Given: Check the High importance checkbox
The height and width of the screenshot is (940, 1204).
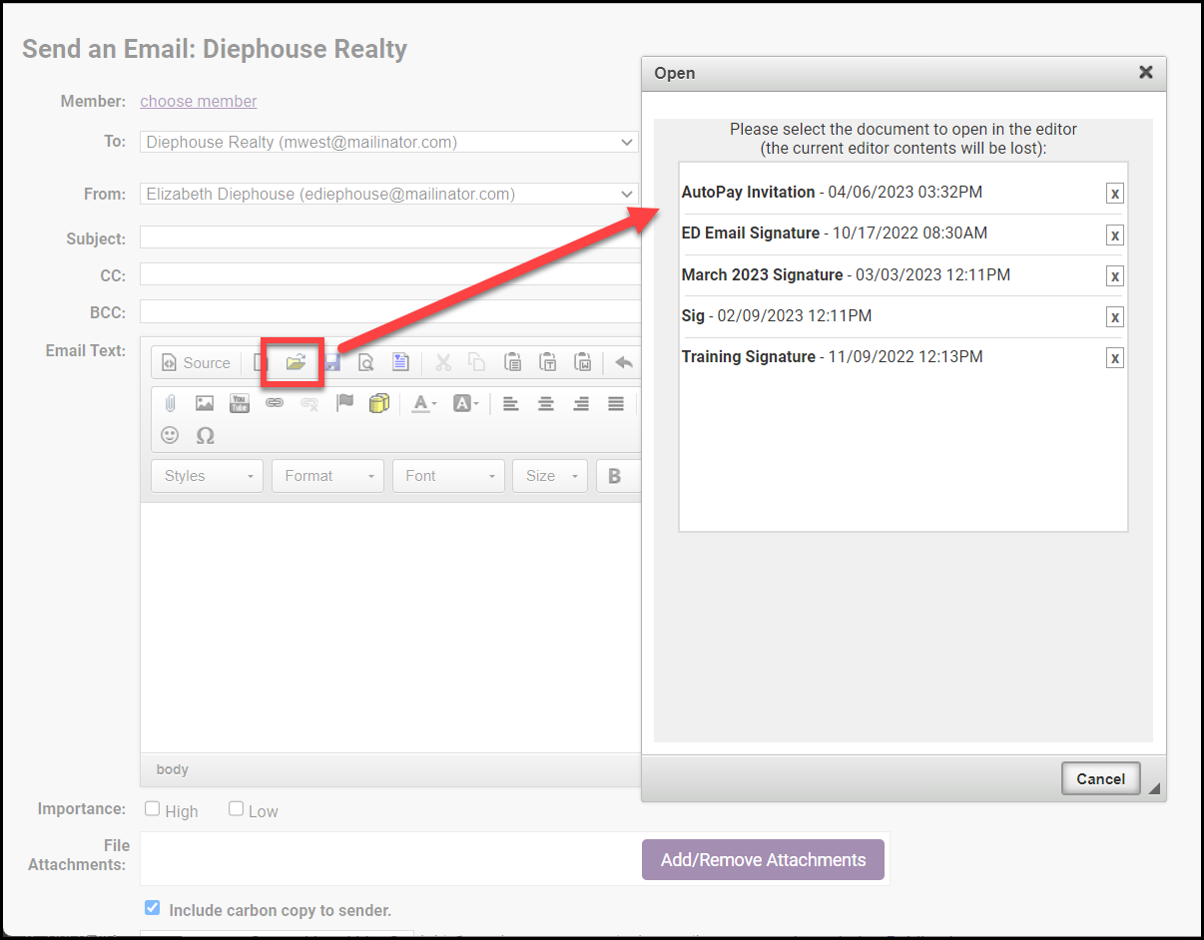Looking at the screenshot, I should [x=153, y=809].
